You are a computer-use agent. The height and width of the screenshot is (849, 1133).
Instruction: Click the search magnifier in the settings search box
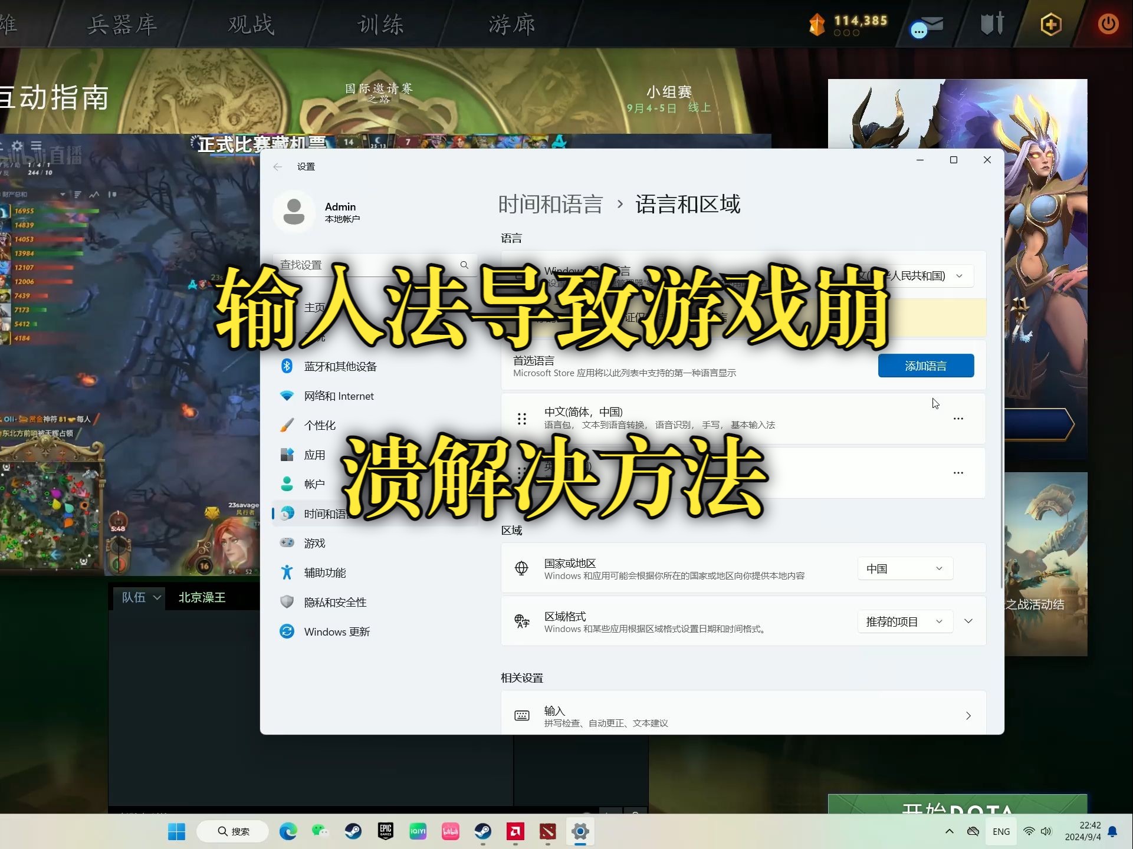[464, 265]
